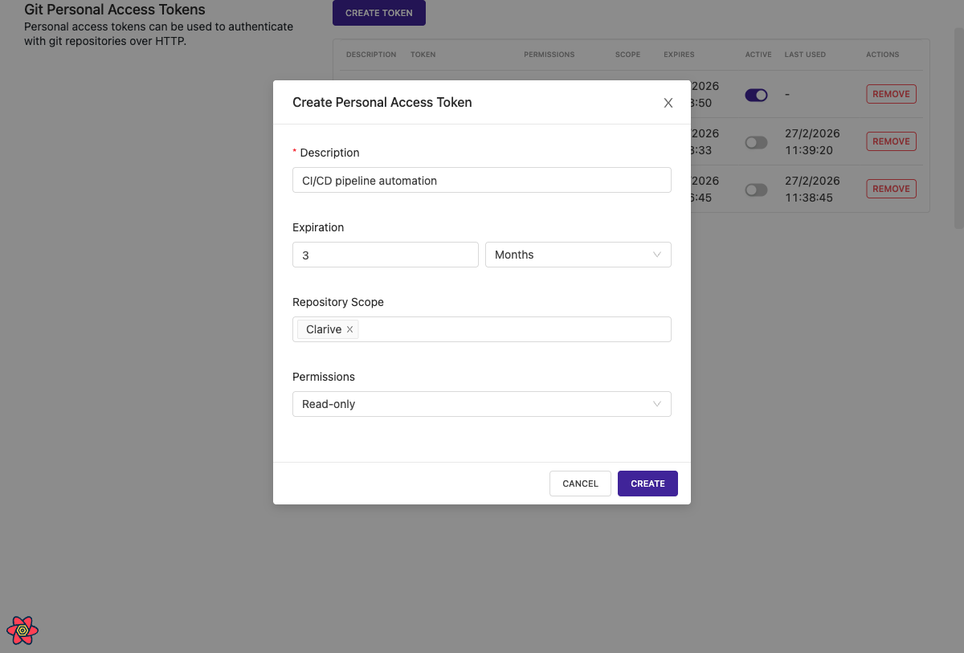Remove the token last used at 11:38:45
Image resolution: width=964 pixels, height=653 pixels.
891,189
